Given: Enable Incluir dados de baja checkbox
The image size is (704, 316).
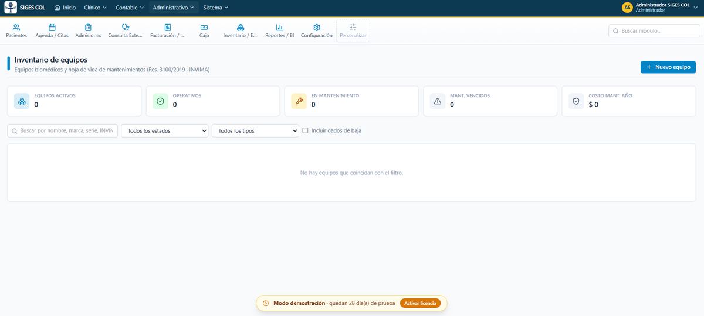Looking at the screenshot, I should coord(305,130).
